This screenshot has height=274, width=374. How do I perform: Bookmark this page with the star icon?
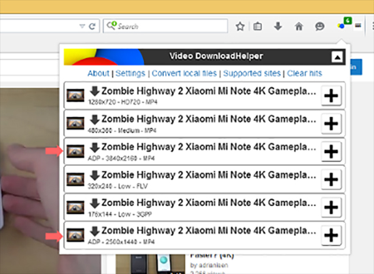tap(240, 27)
